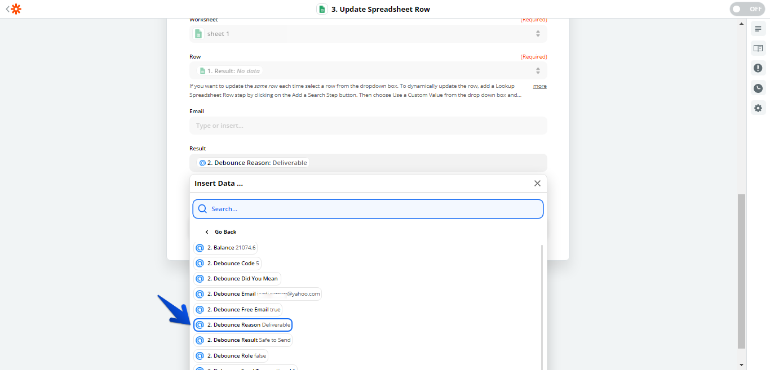Click the Insert Data search box
The width and height of the screenshot is (770, 370).
coord(368,209)
